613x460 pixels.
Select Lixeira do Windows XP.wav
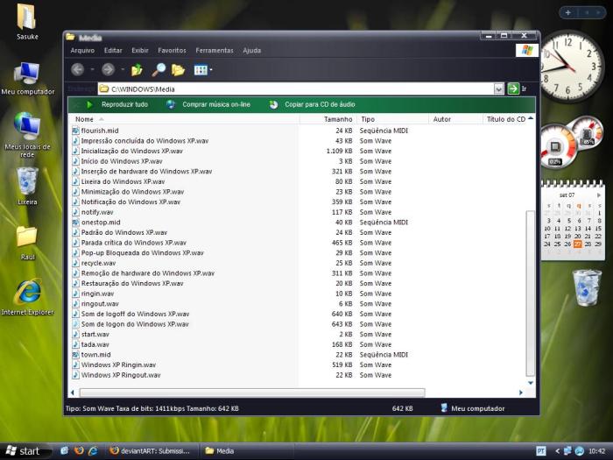tap(118, 181)
